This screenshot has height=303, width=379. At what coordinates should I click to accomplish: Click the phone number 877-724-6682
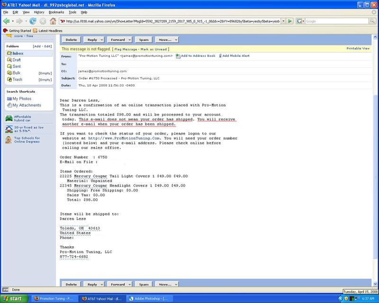74,257
